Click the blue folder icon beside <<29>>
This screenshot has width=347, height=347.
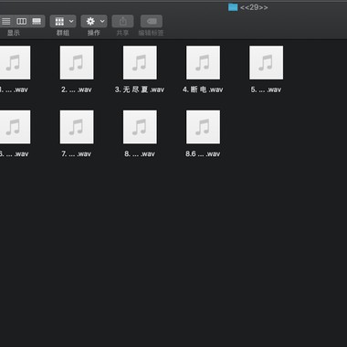(x=233, y=7)
